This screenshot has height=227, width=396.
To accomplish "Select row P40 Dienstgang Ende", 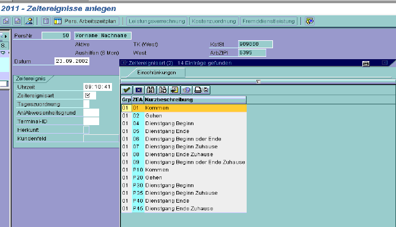I will pos(184,201).
